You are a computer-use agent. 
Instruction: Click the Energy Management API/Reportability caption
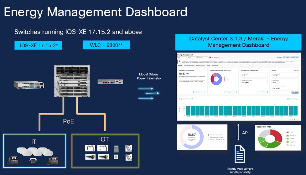(240, 170)
